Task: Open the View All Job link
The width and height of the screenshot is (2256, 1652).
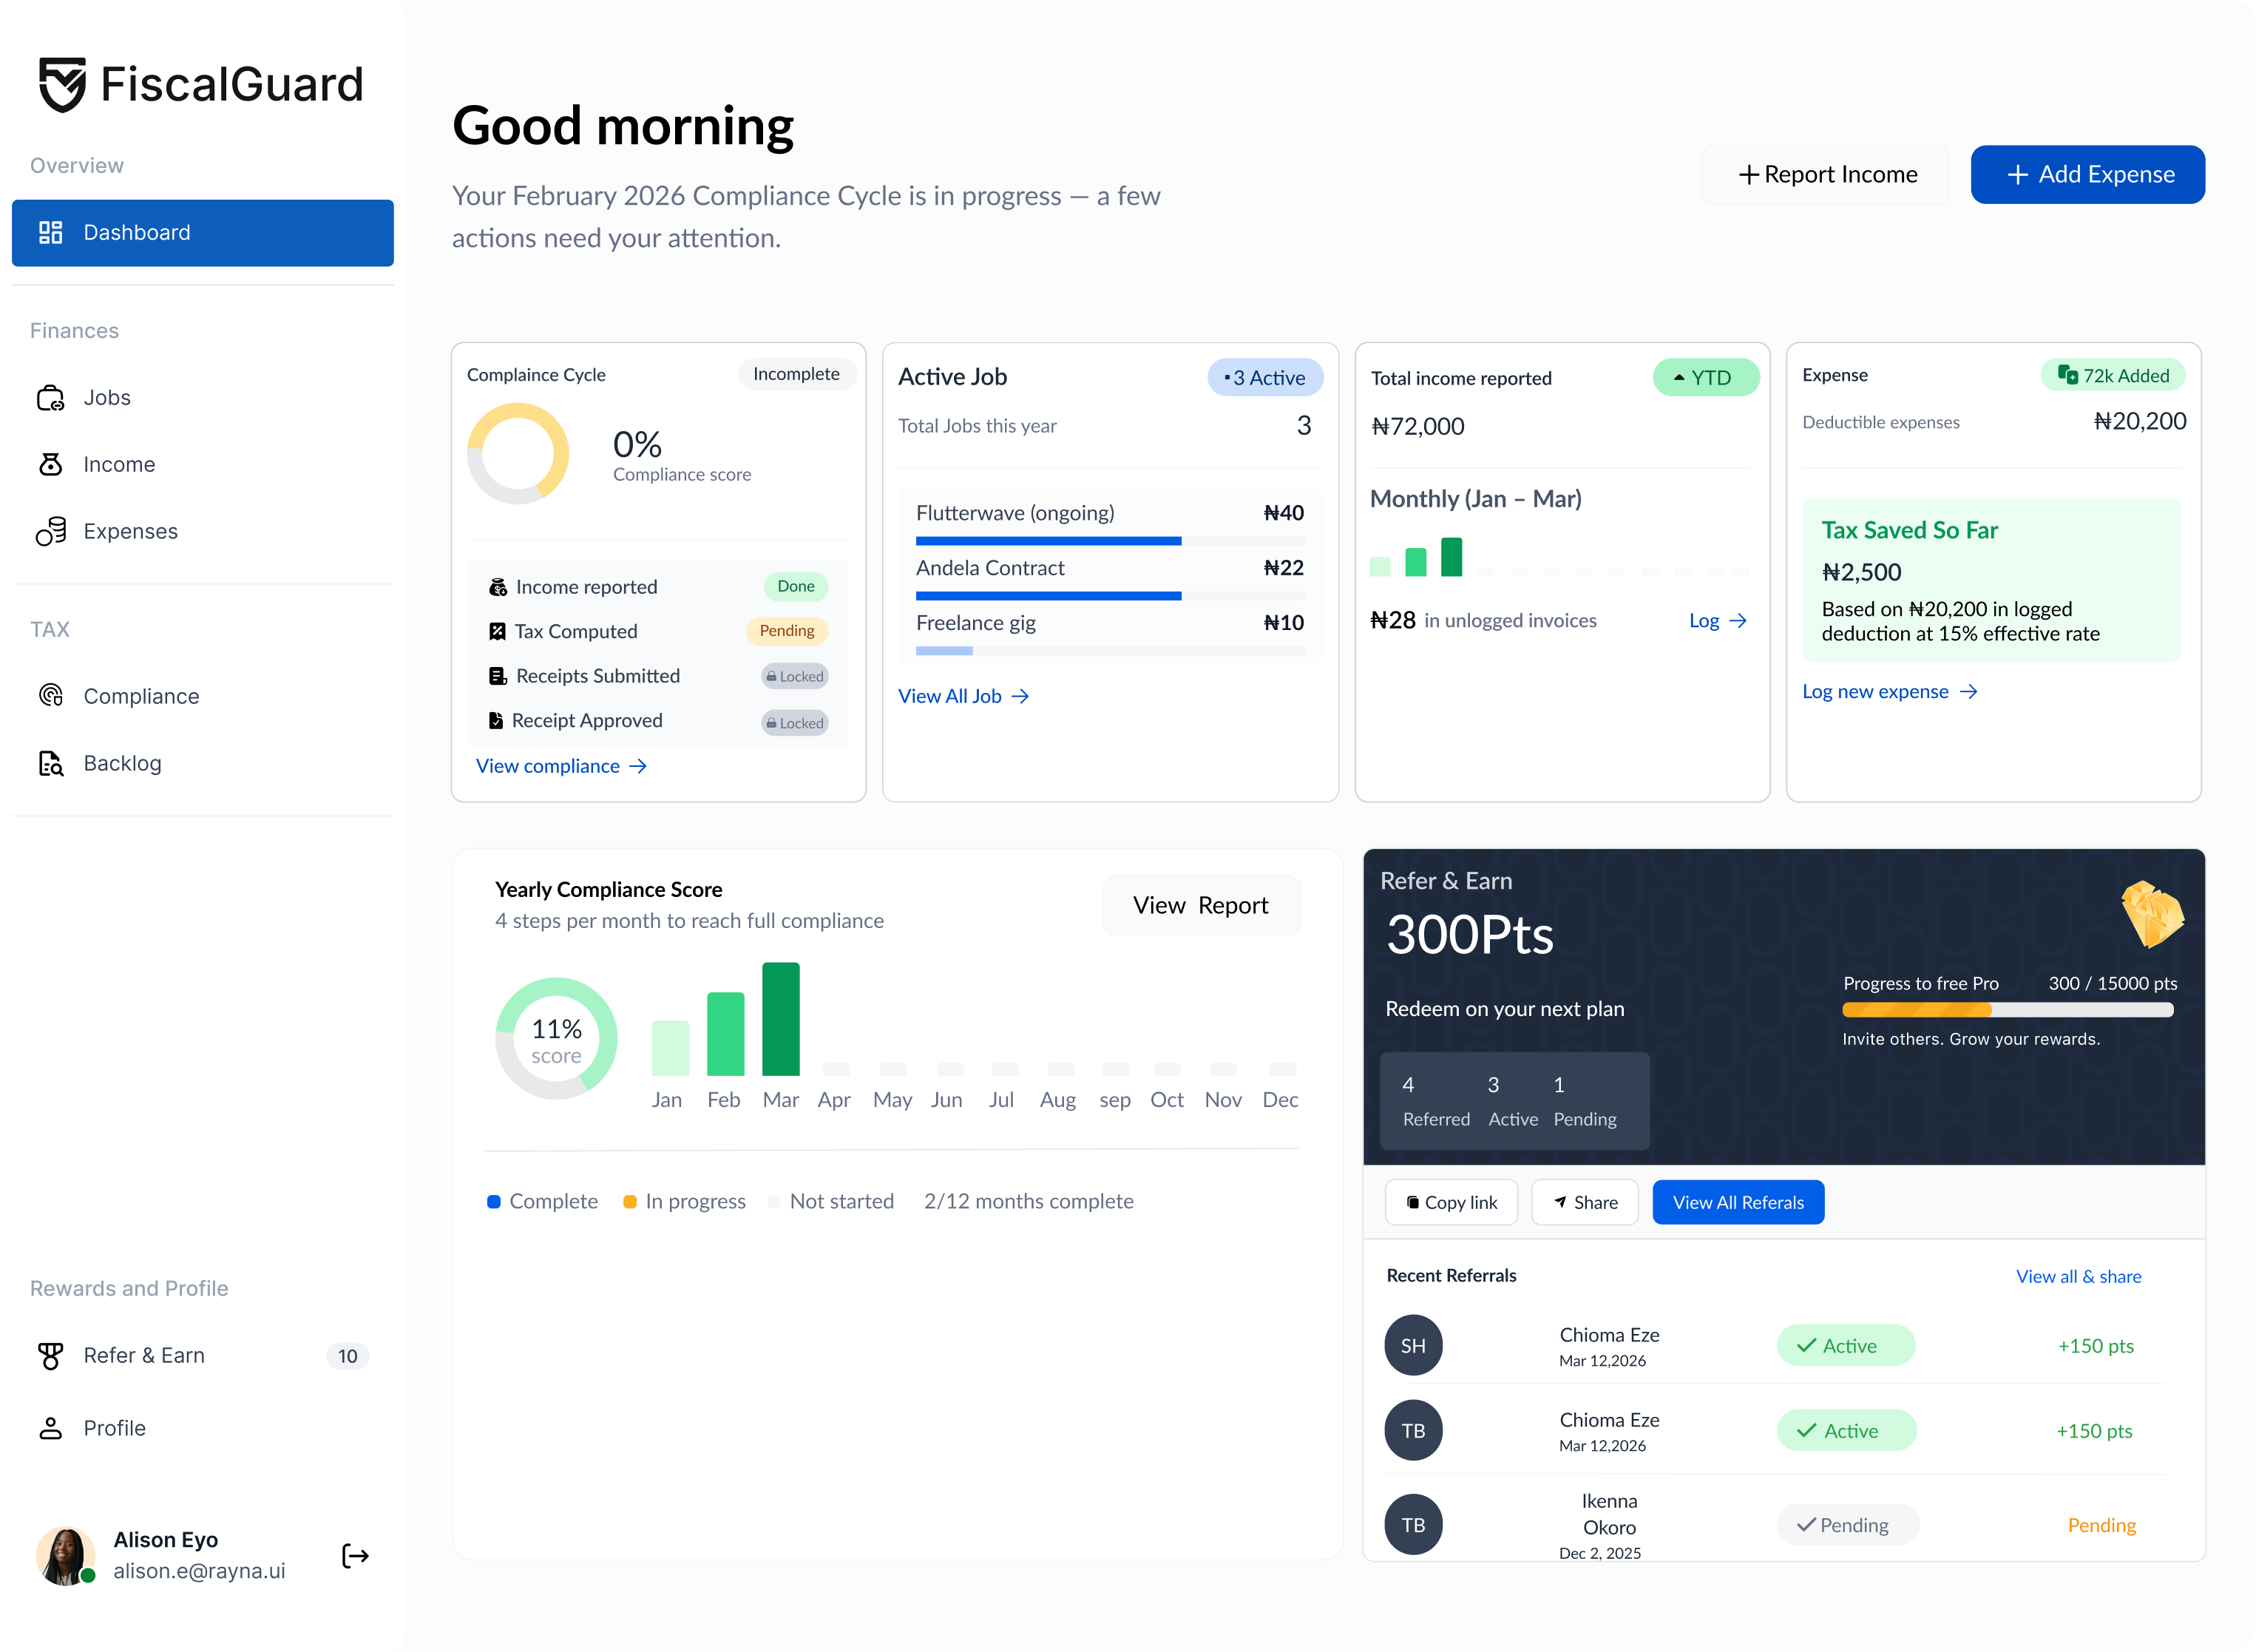Action: 963,696
